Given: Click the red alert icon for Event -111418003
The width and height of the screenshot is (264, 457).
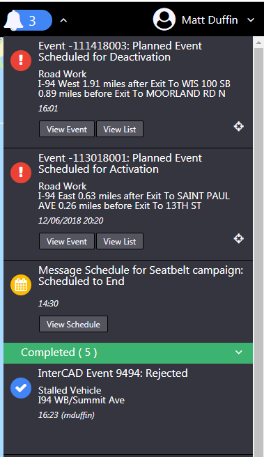Looking at the screenshot, I should (x=21, y=61).
